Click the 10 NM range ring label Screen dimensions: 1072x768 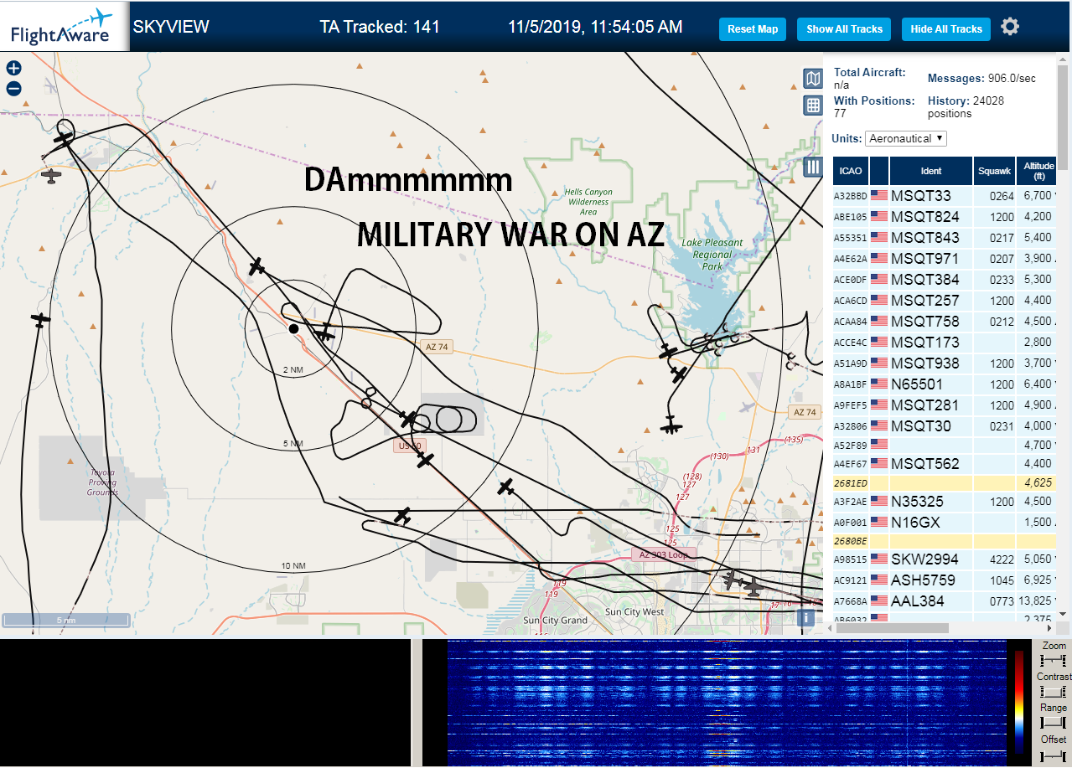[x=293, y=566]
